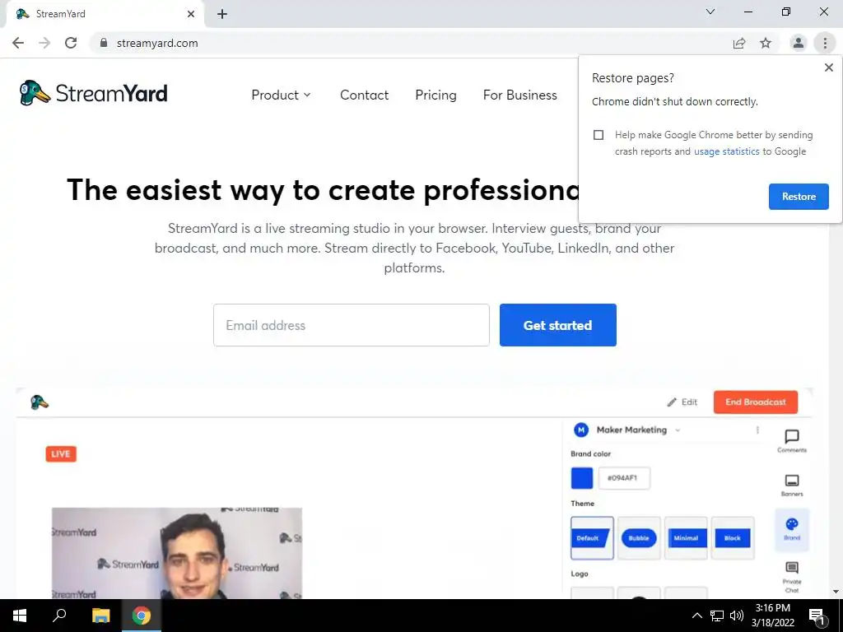Screen dimensions: 843x632
Task: Open a new browser tab
Action: [222, 14]
